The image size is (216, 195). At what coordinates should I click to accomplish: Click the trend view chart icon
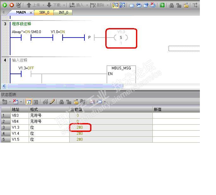point(92,102)
